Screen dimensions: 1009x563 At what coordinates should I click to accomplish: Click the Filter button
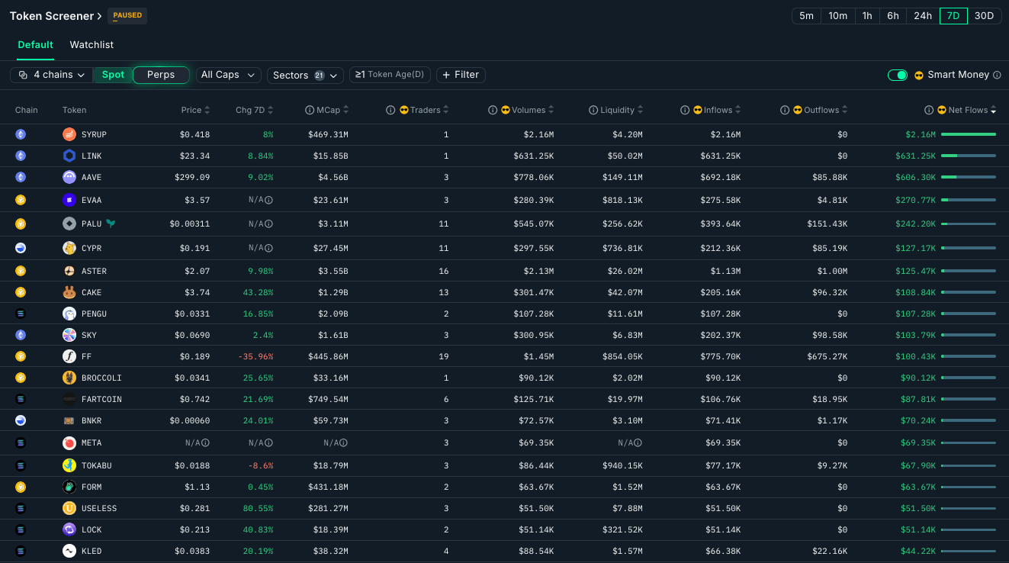(x=461, y=75)
